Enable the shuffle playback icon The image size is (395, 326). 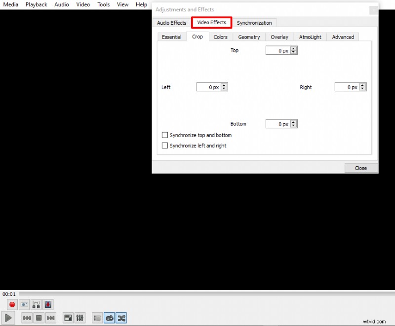tap(121, 318)
